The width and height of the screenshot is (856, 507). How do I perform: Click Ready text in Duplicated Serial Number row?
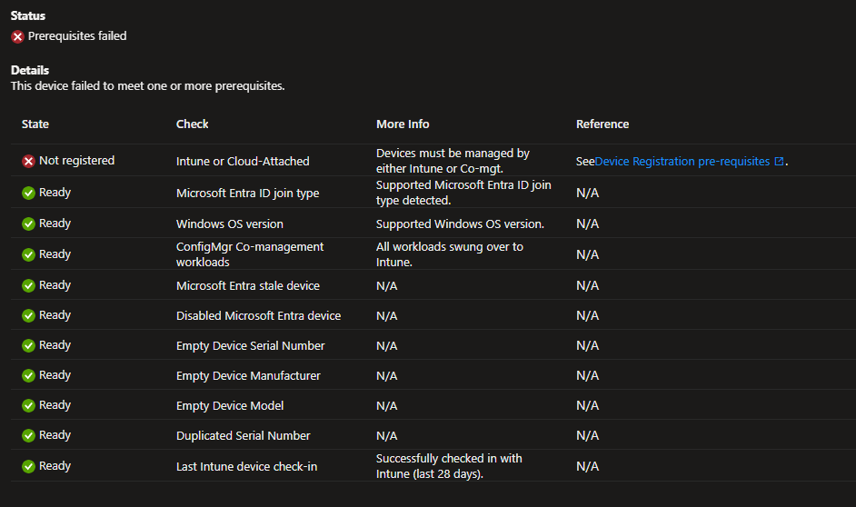pos(55,435)
